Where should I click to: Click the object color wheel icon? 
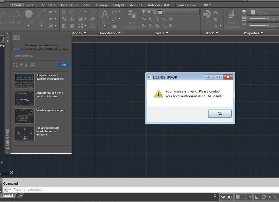point(244,12)
